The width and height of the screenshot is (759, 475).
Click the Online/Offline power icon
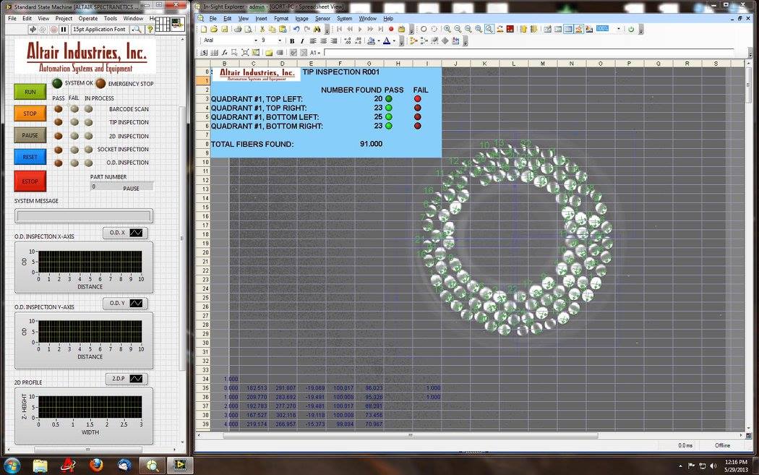631,29
